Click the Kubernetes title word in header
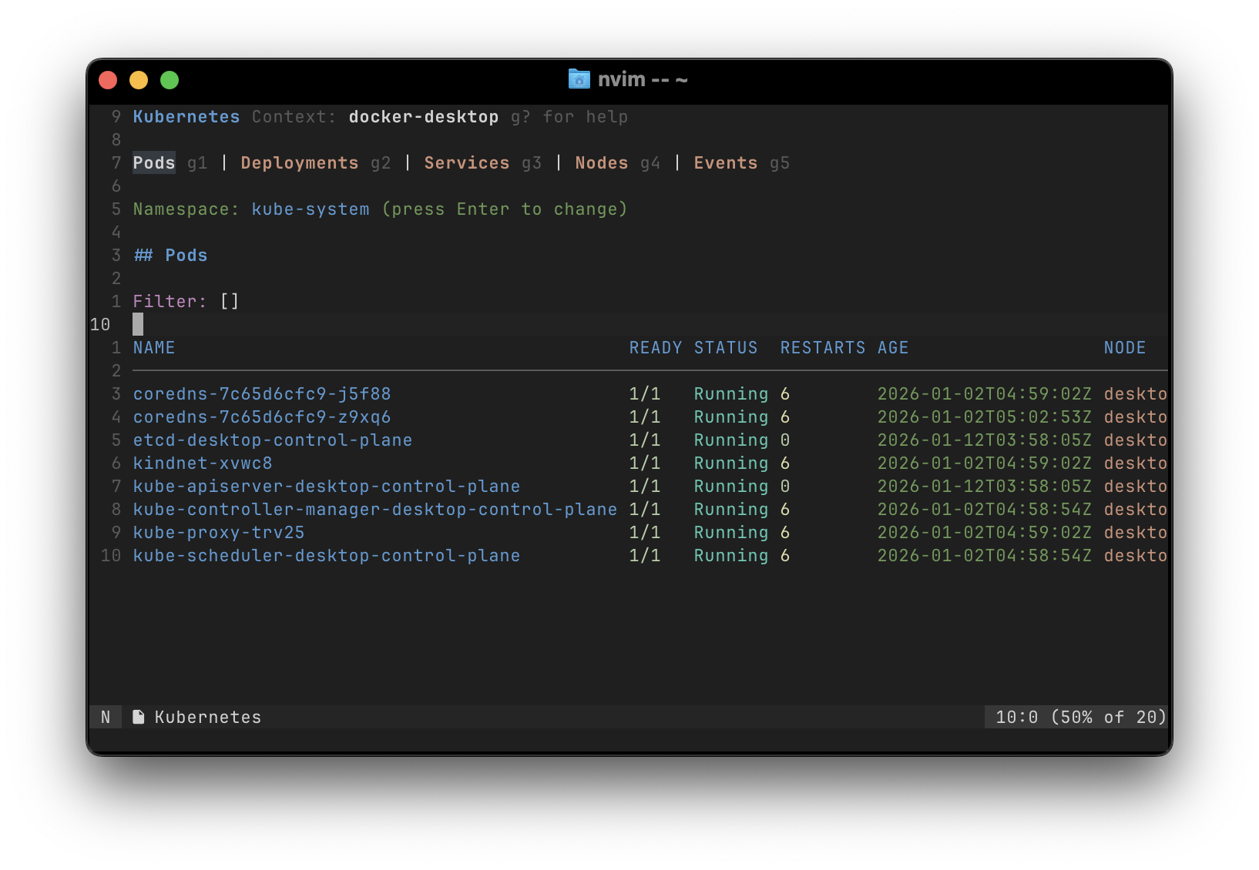The width and height of the screenshot is (1259, 870). (186, 116)
